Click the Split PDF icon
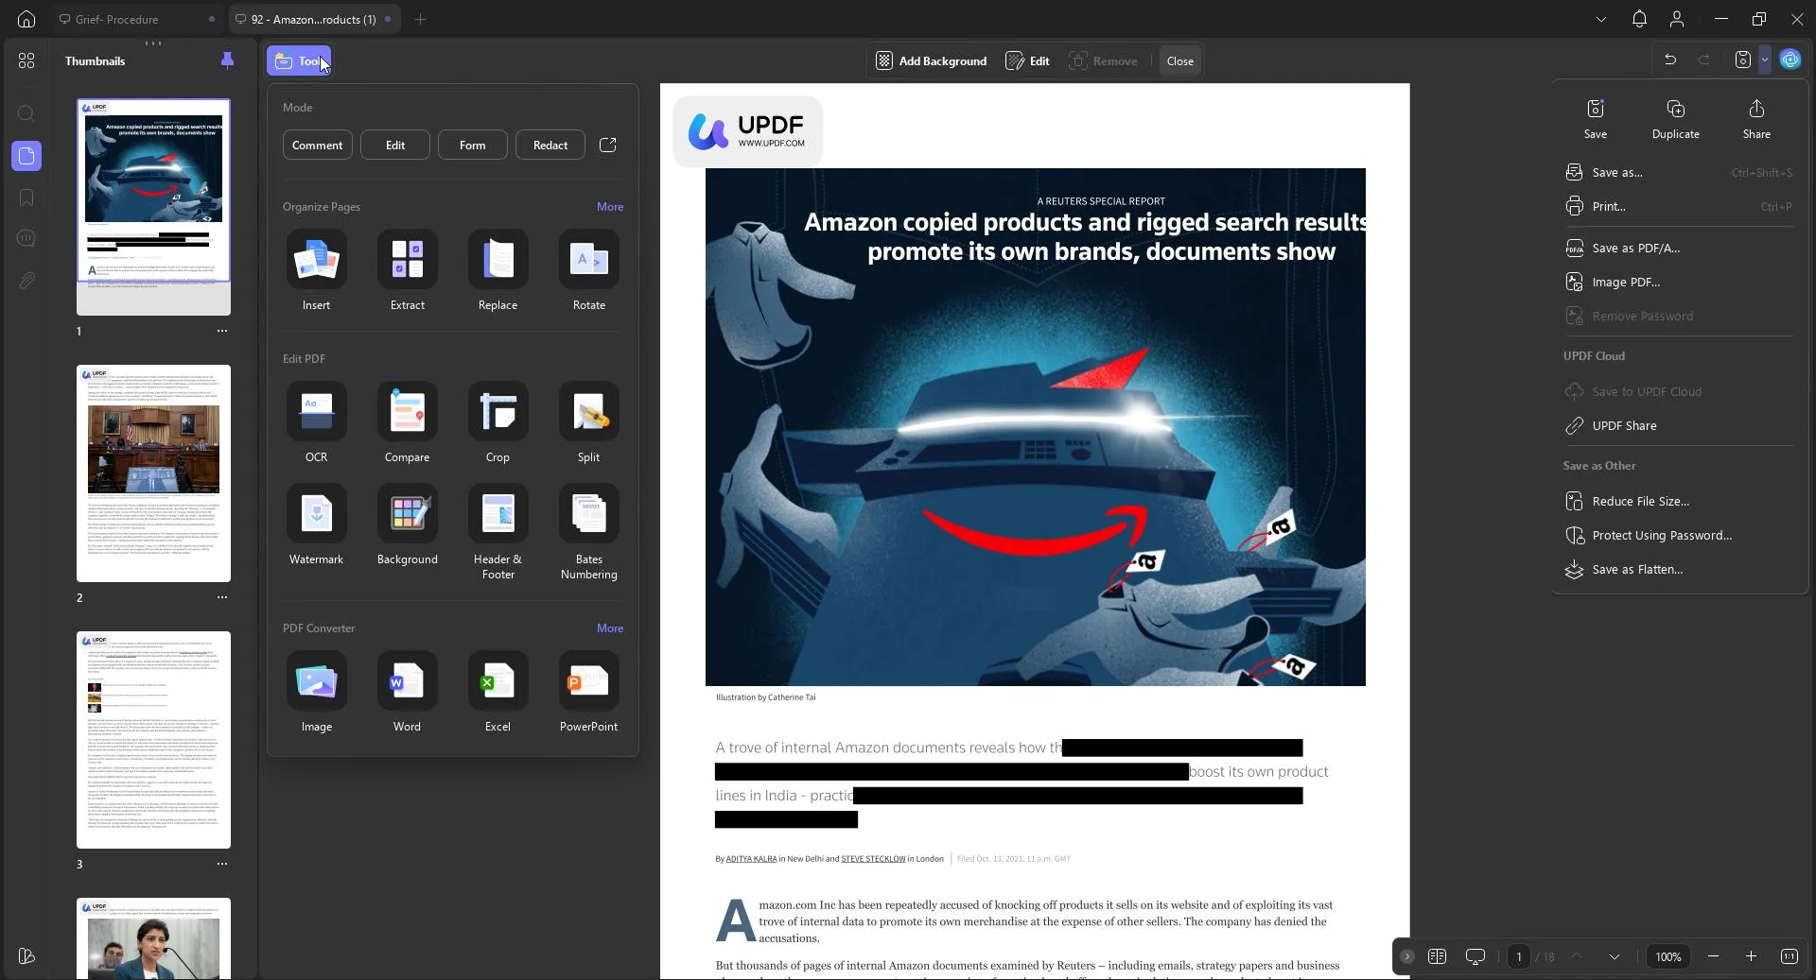The image size is (1816, 980). point(588,412)
